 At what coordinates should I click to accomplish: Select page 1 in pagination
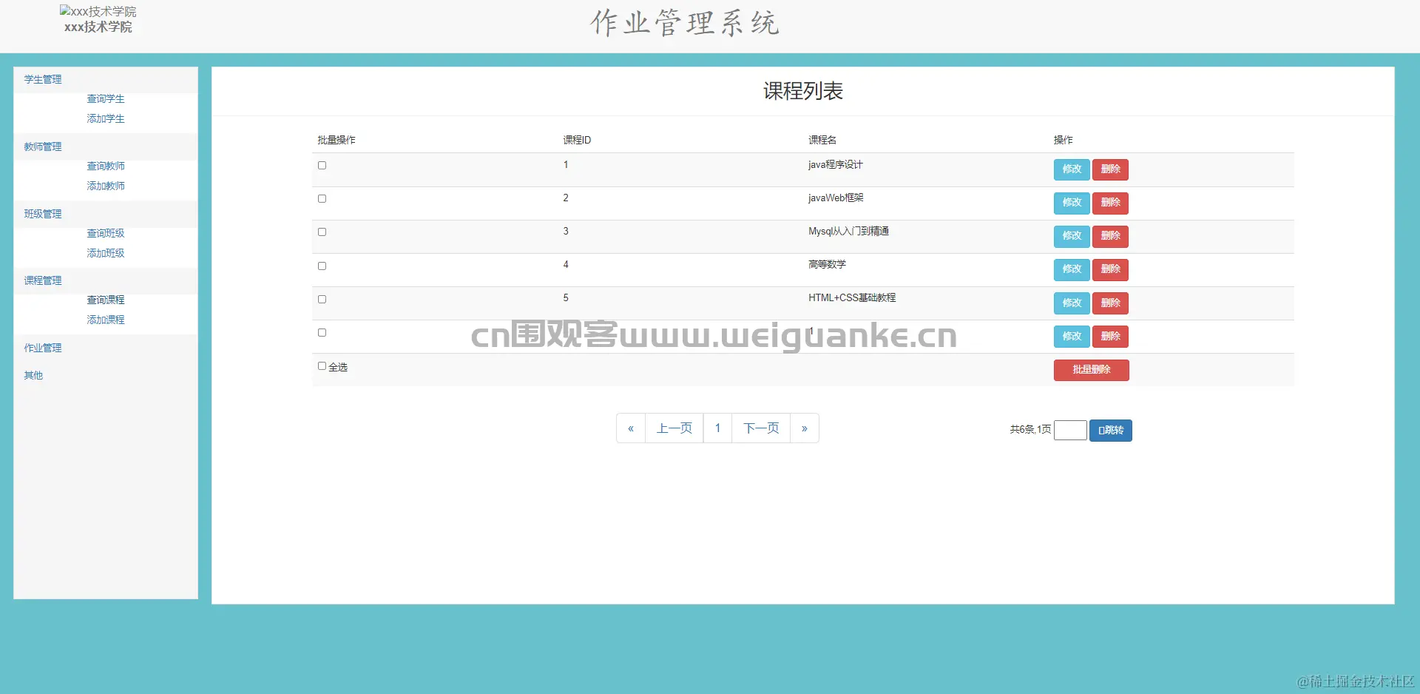coord(717,428)
